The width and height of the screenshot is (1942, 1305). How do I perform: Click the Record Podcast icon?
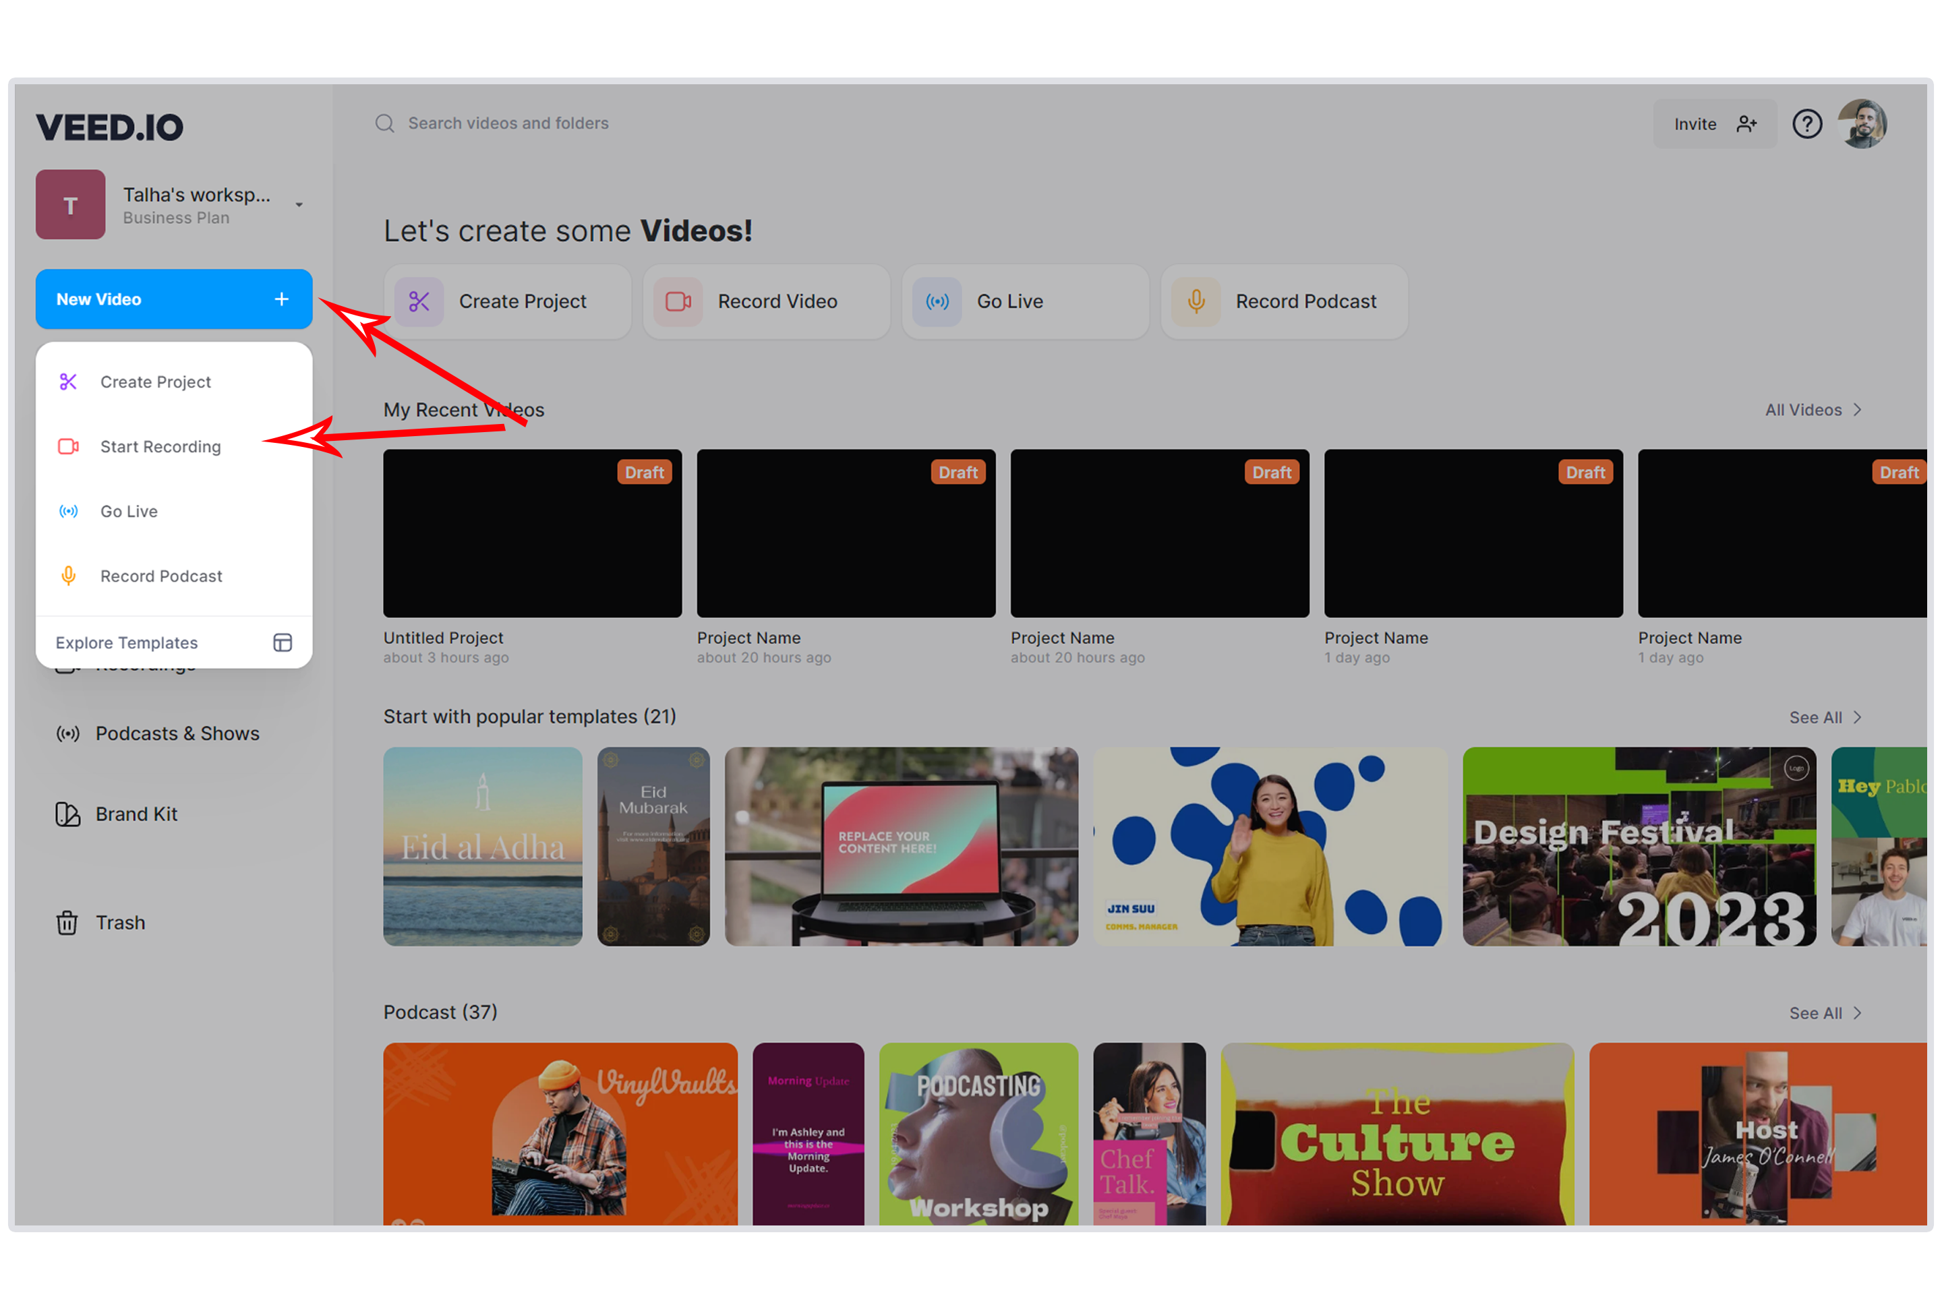tap(1195, 301)
